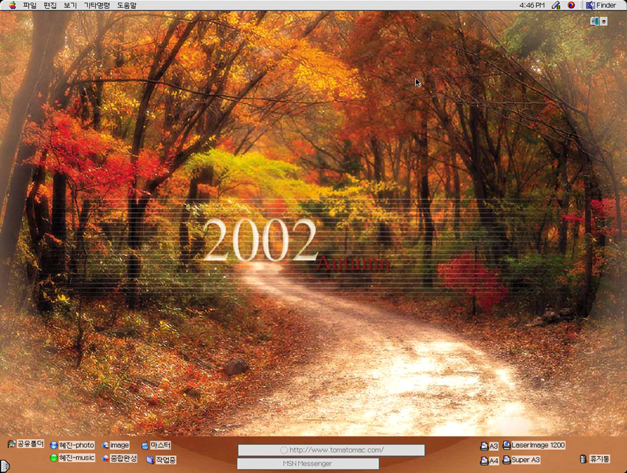This screenshot has width=627, height=473.
Task: Open the 휴지통 trash icon
Action: (x=583, y=459)
